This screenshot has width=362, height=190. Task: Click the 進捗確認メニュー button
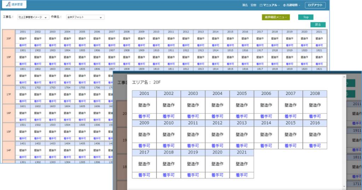click(276, 17)
